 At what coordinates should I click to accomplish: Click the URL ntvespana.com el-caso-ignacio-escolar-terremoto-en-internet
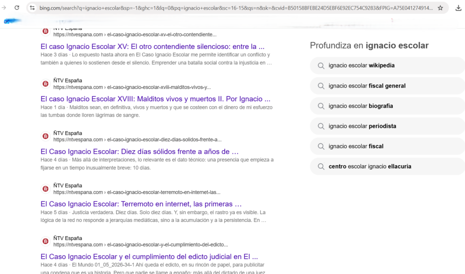click(x=137, y=192)
